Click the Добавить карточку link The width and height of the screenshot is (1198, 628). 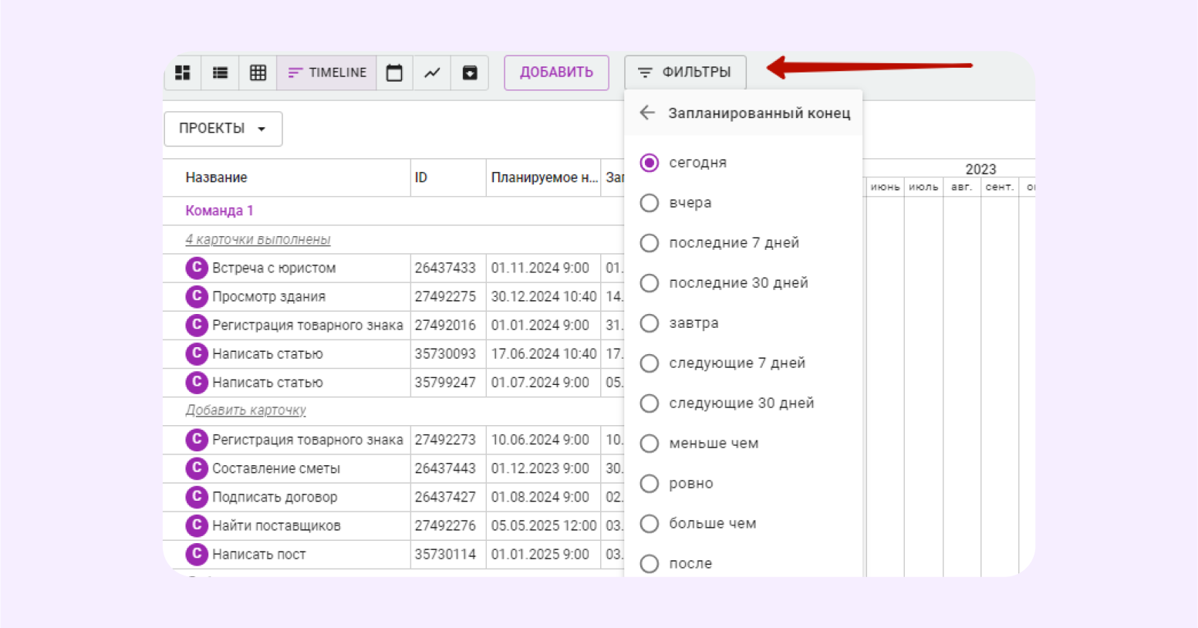pos(245,410)
